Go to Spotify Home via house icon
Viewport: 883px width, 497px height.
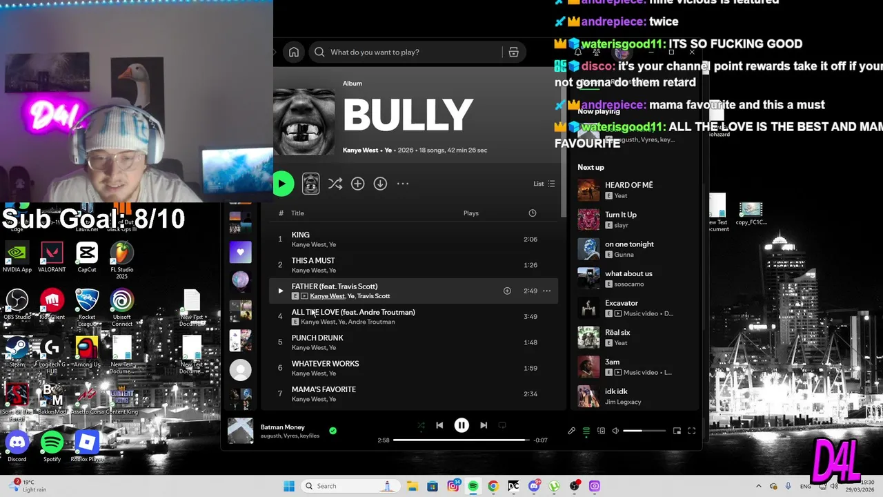pyautogui.click(x=294, y=52)
